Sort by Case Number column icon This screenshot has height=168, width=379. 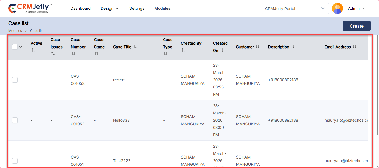pos(73,54)
